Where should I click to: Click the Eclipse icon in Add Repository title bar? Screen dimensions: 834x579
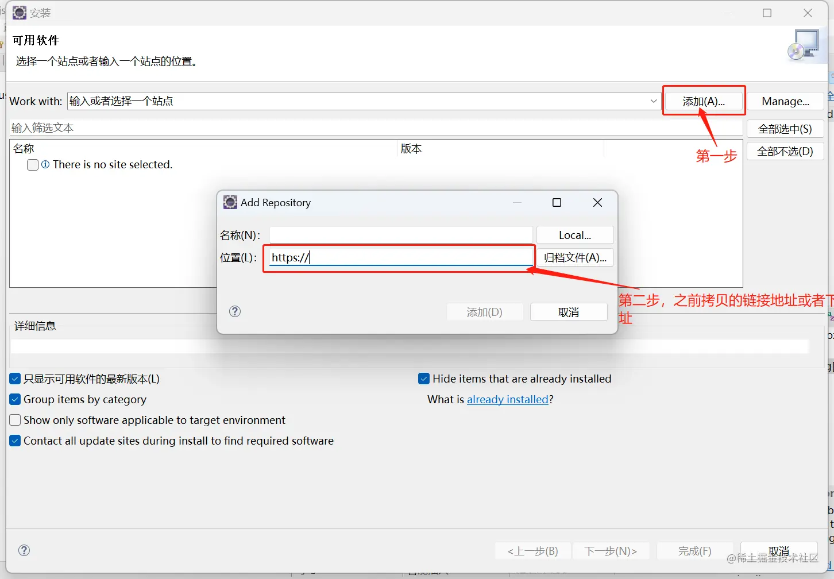tap(230, 202)
